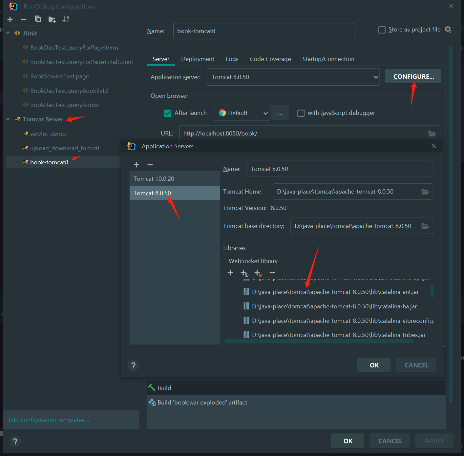Screen dimensions: 464x456
Task: Browse for the URL folder
Action: point(432,134)
